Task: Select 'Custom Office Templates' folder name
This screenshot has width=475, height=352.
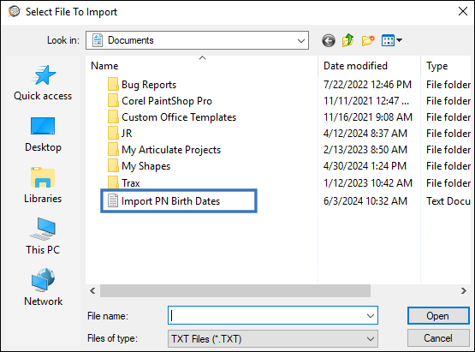Action: pos(179,117)
